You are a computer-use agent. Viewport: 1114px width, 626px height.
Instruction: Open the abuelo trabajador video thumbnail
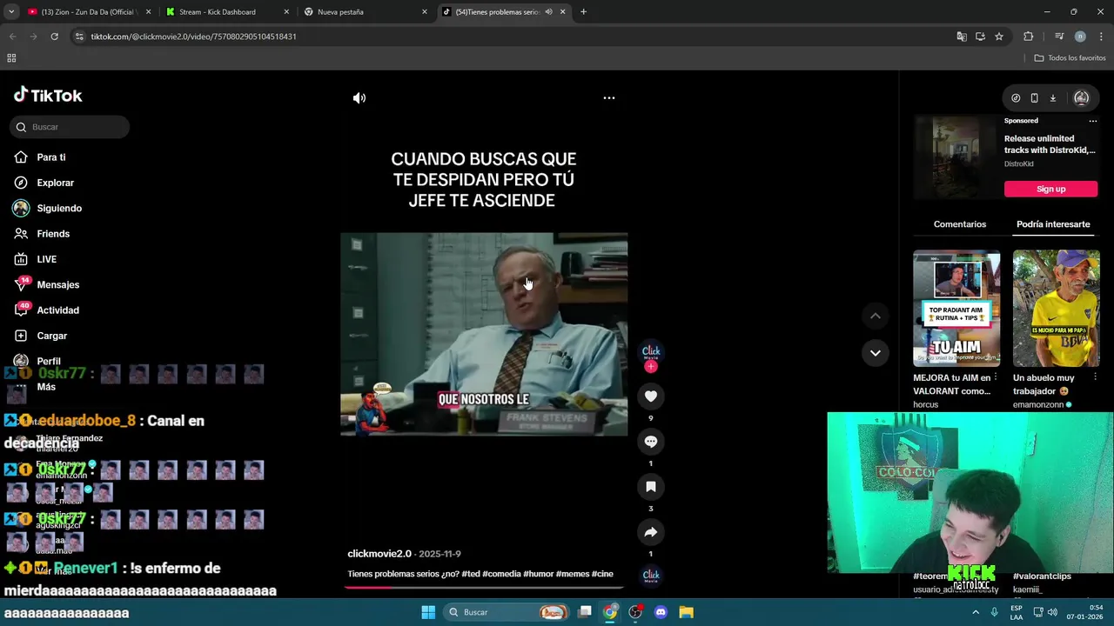1056,309
